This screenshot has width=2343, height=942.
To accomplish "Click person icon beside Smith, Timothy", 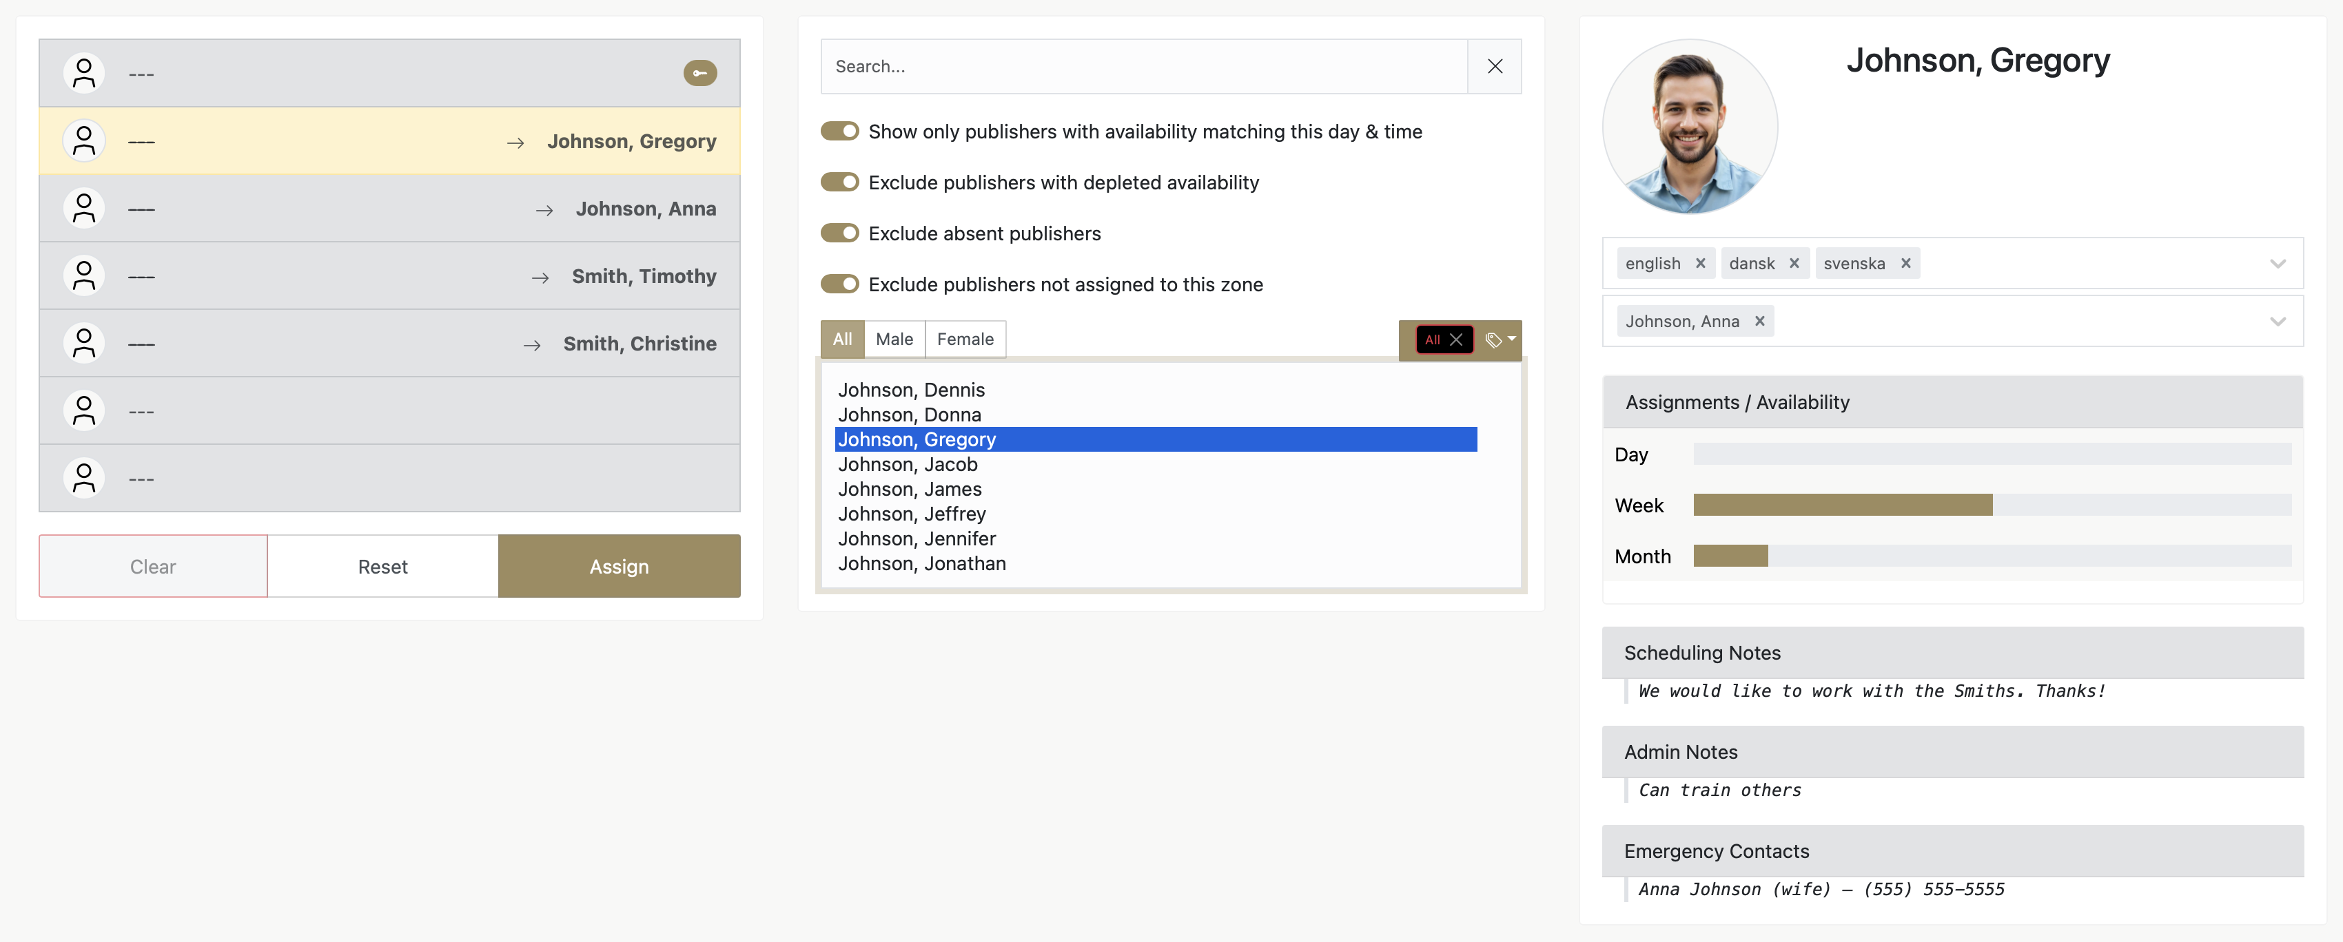I will (x=83, y=275).
